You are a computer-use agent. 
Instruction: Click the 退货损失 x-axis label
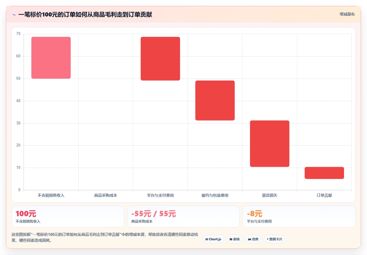tap(270, 195)
